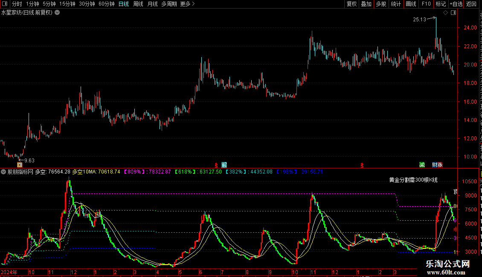Click the green 减 event marker

click(422, 165)
